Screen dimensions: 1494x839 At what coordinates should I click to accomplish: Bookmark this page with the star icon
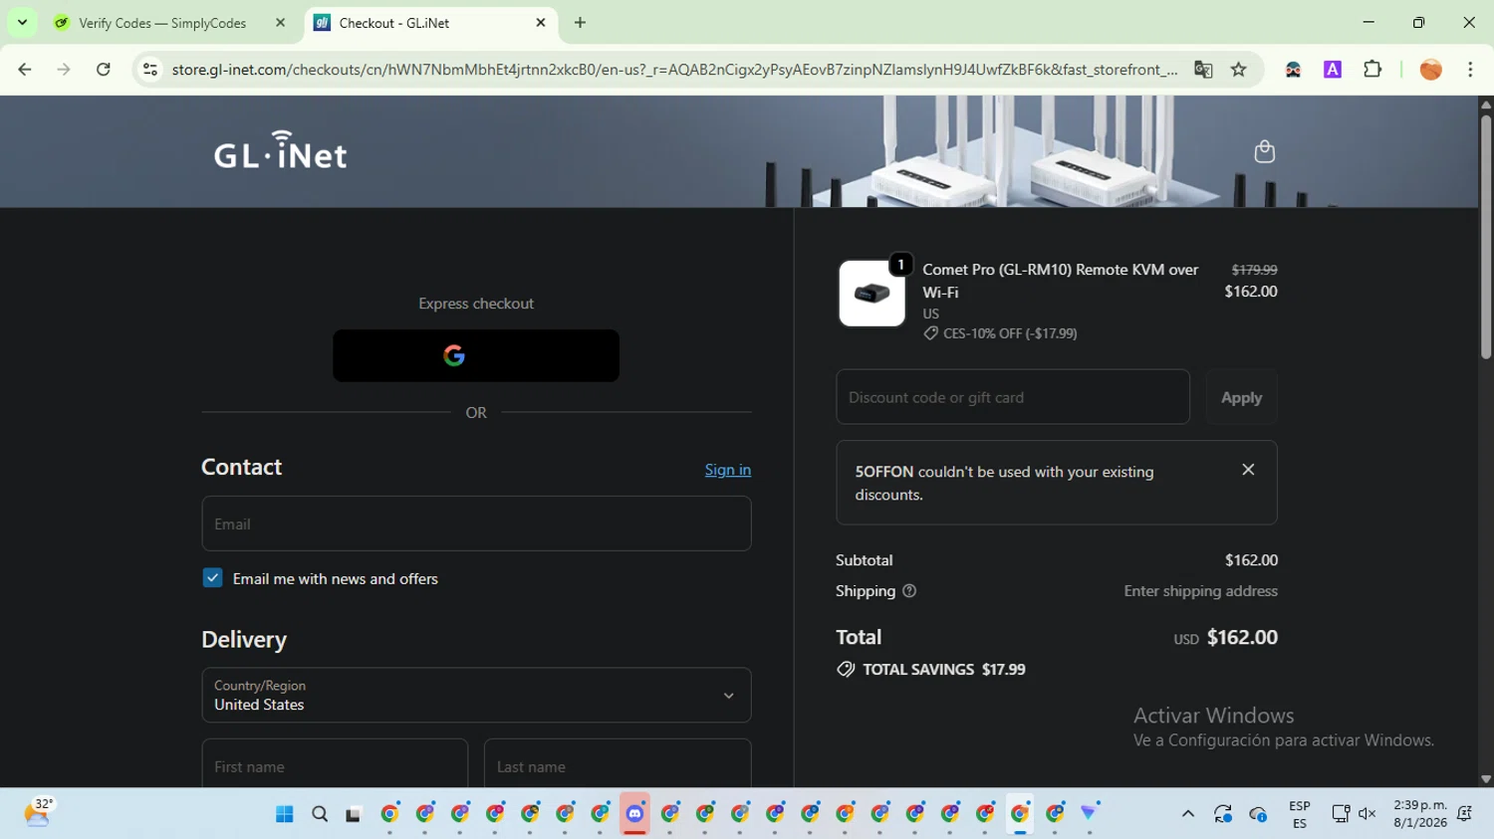(x=1238, y=70)
